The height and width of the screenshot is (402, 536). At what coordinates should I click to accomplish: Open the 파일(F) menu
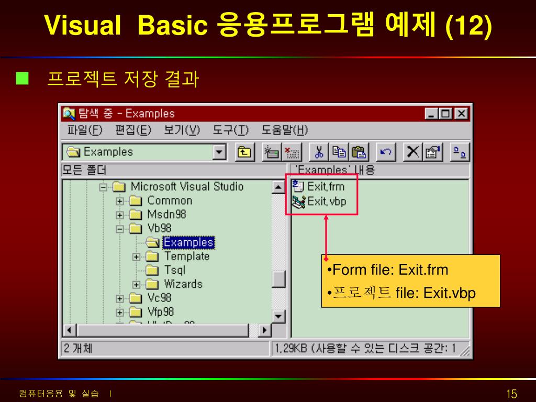(84, 130)
